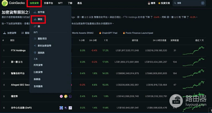Click the CoinGecko gecko logo
This screenshot has height=113, width=212.
coord(5,3)
